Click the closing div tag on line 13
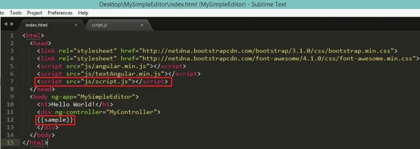Viewport: 420px width, 149px height. (48, 127)
